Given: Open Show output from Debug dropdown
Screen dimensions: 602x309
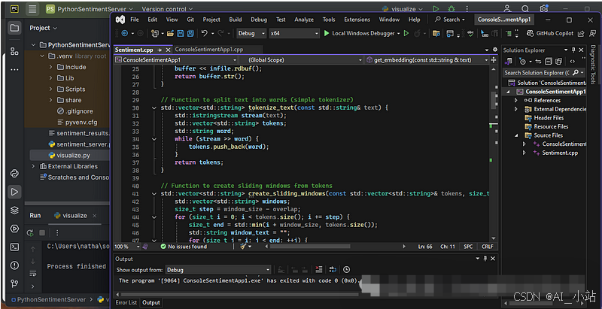Looking at the screenshot, I should [x=218, y=269].
